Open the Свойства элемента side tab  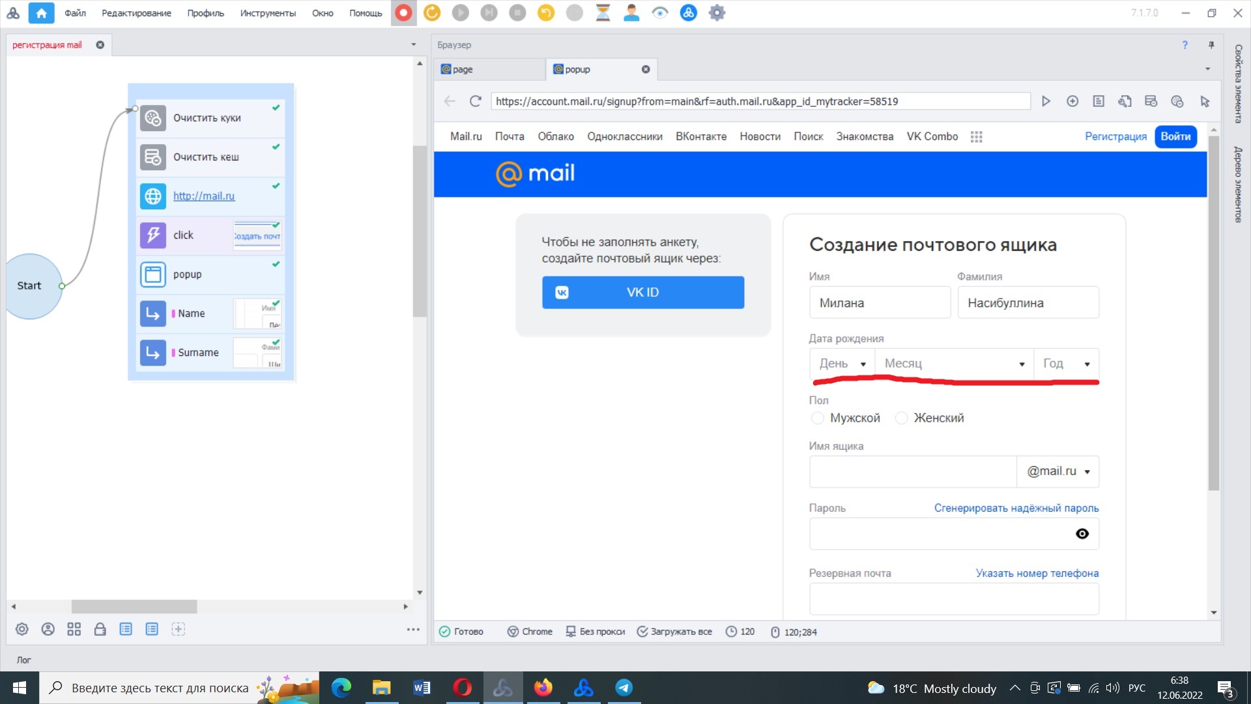point(1238,83)
